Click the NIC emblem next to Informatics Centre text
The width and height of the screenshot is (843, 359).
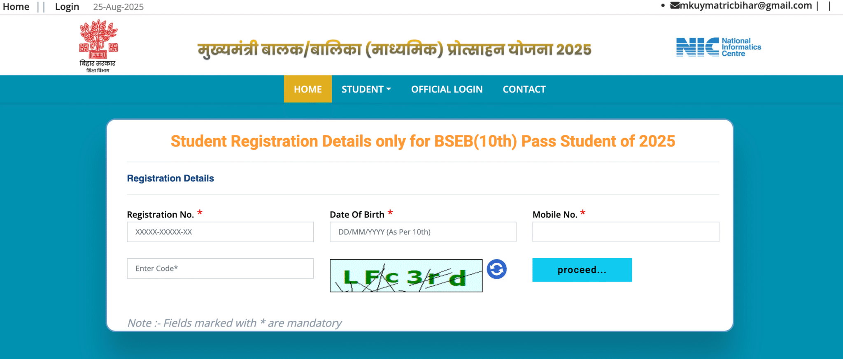[697, 46]
